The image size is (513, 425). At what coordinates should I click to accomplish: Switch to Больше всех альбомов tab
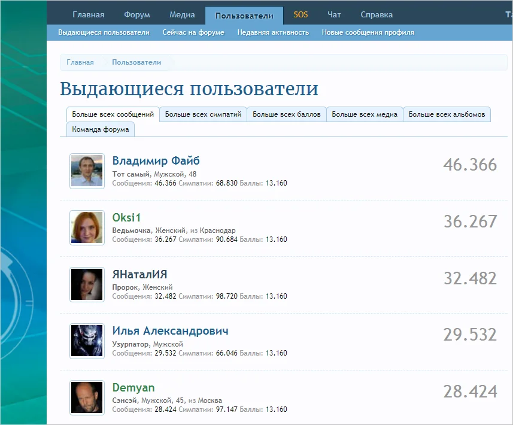447,114
